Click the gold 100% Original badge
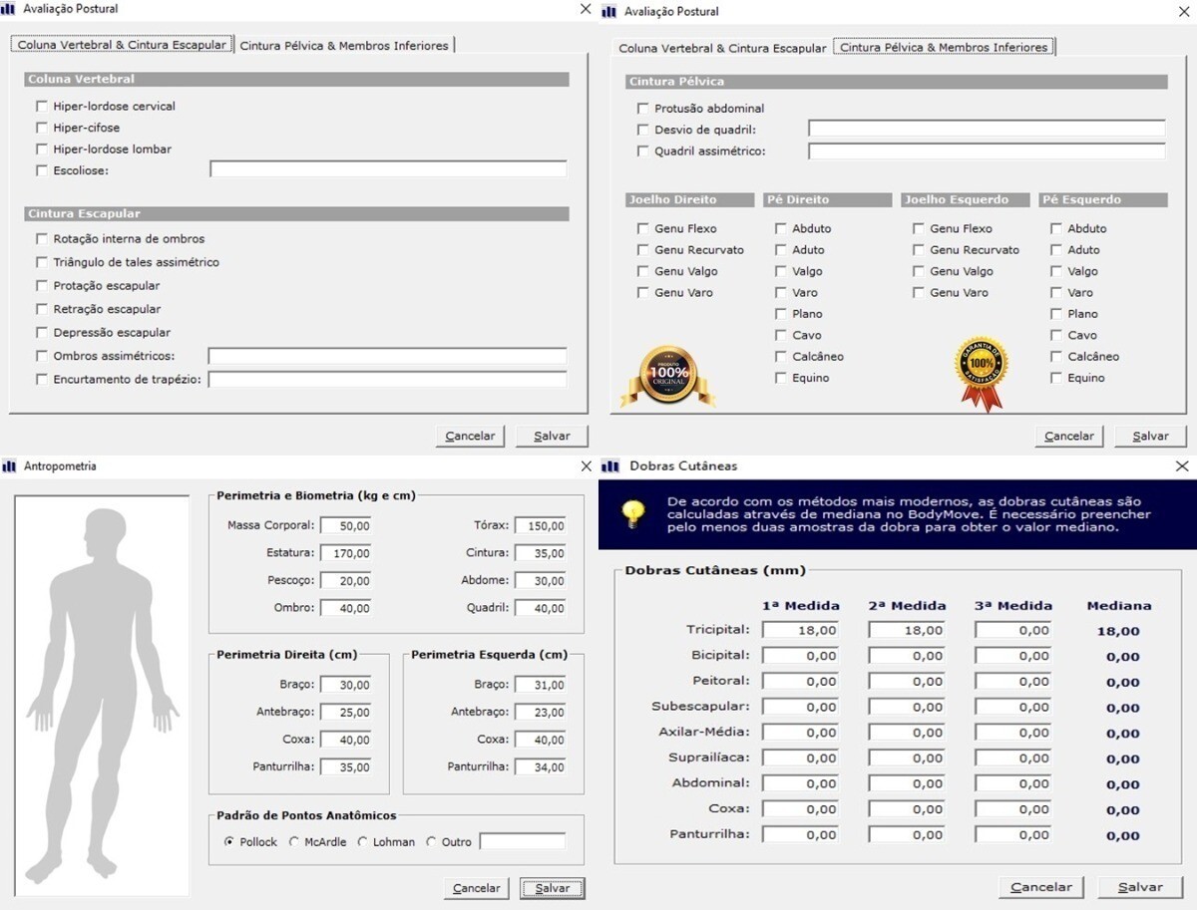Screen dimensions: 1197x910 click(x=668, y=376)
